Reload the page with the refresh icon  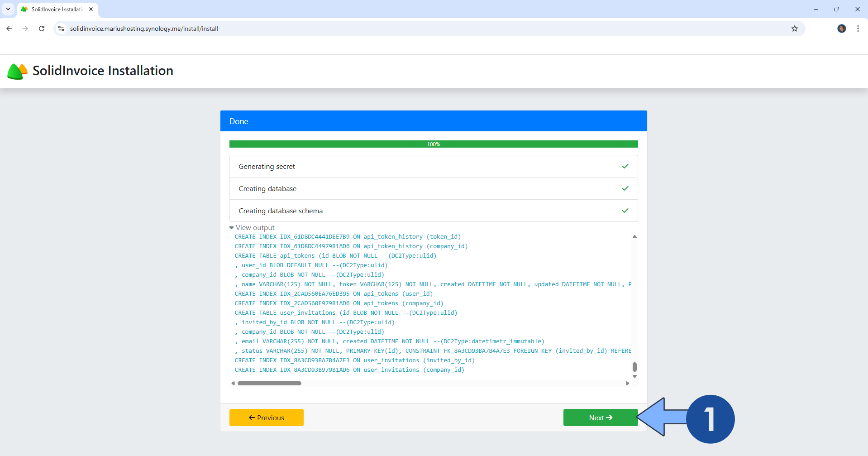[x=42, y=29]
